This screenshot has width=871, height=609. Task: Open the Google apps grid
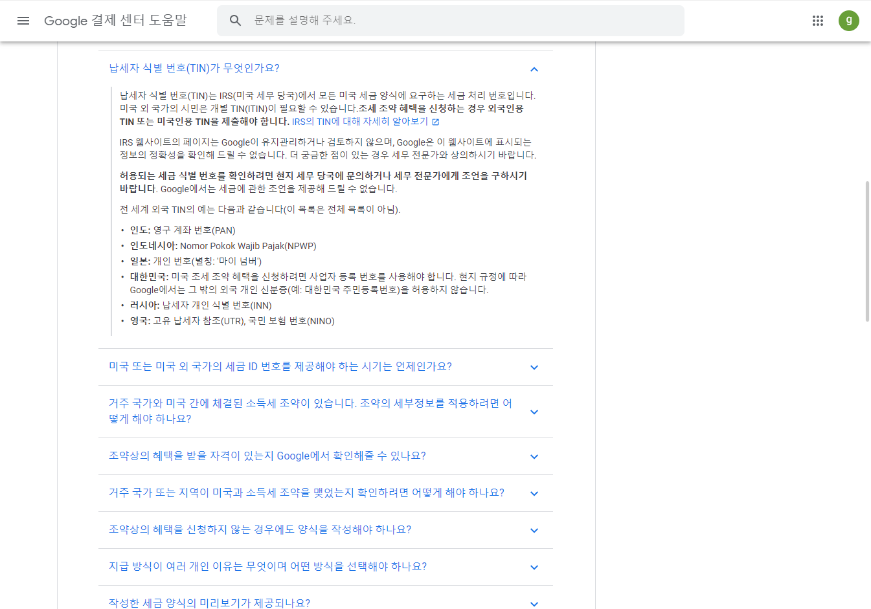coord(818,21)
